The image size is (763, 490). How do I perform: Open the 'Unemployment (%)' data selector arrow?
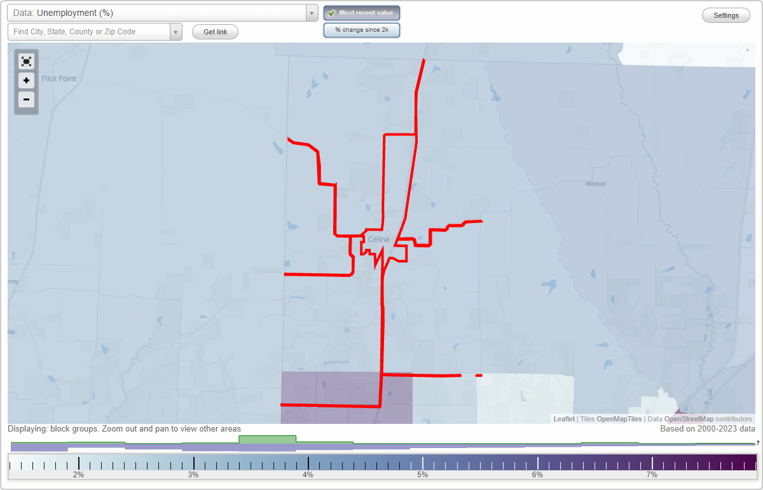(311, 12)
